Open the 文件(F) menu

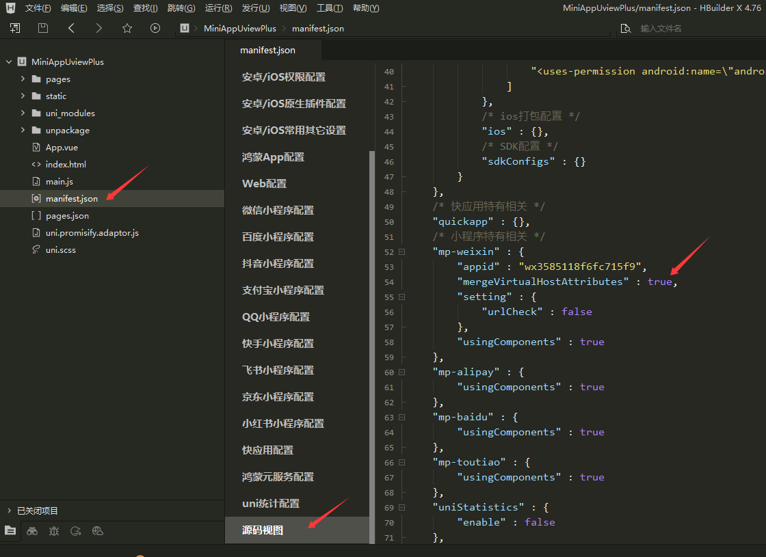[x=38, y=8]
